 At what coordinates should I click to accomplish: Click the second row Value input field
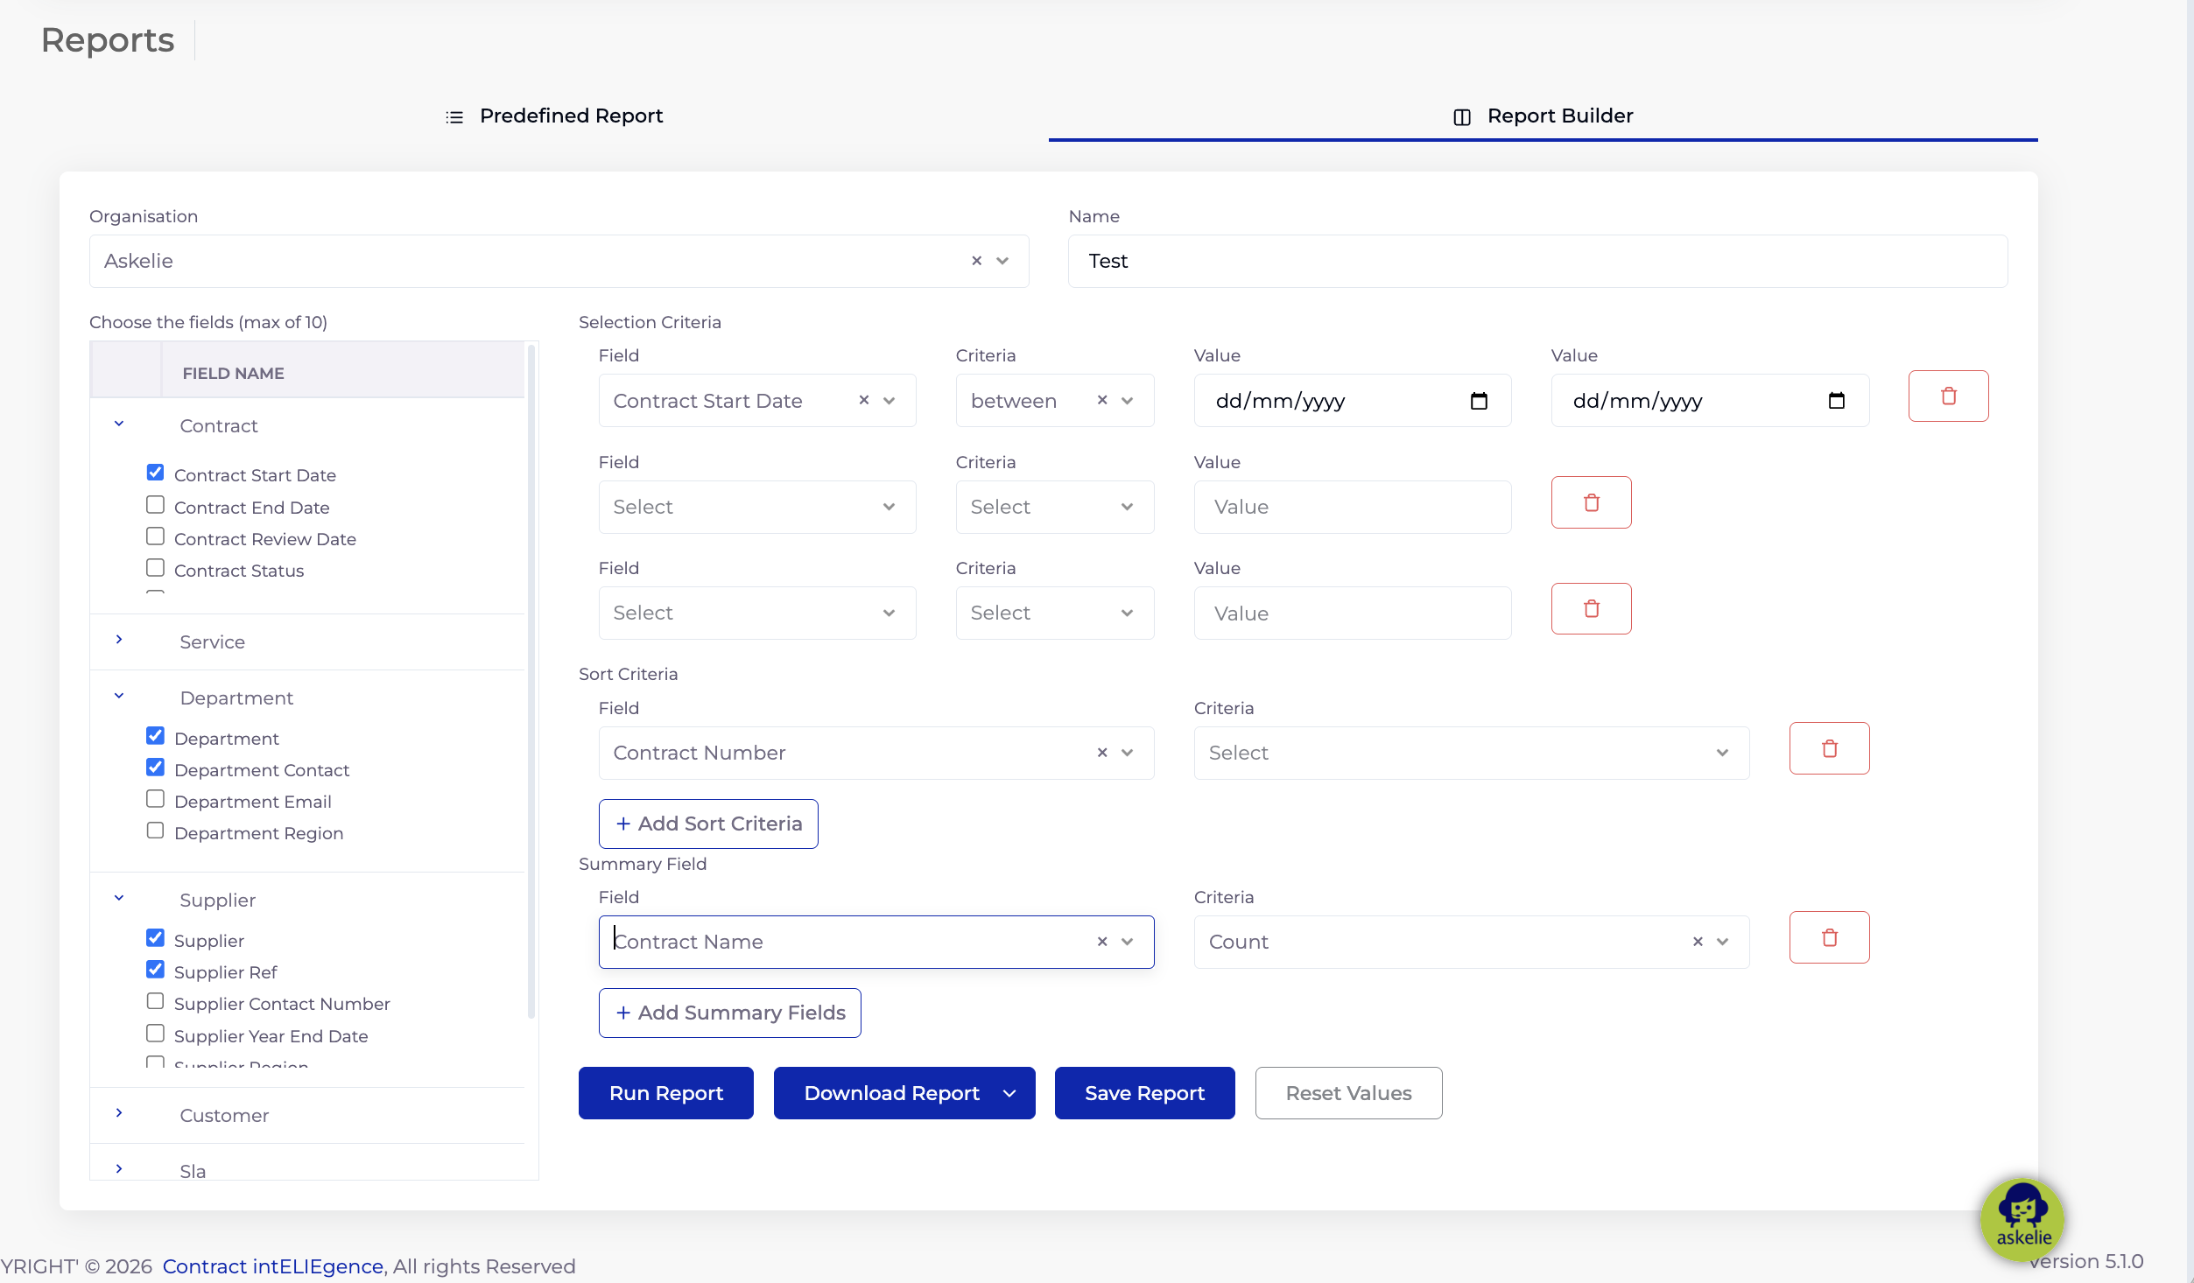(x=1352, y=507)
